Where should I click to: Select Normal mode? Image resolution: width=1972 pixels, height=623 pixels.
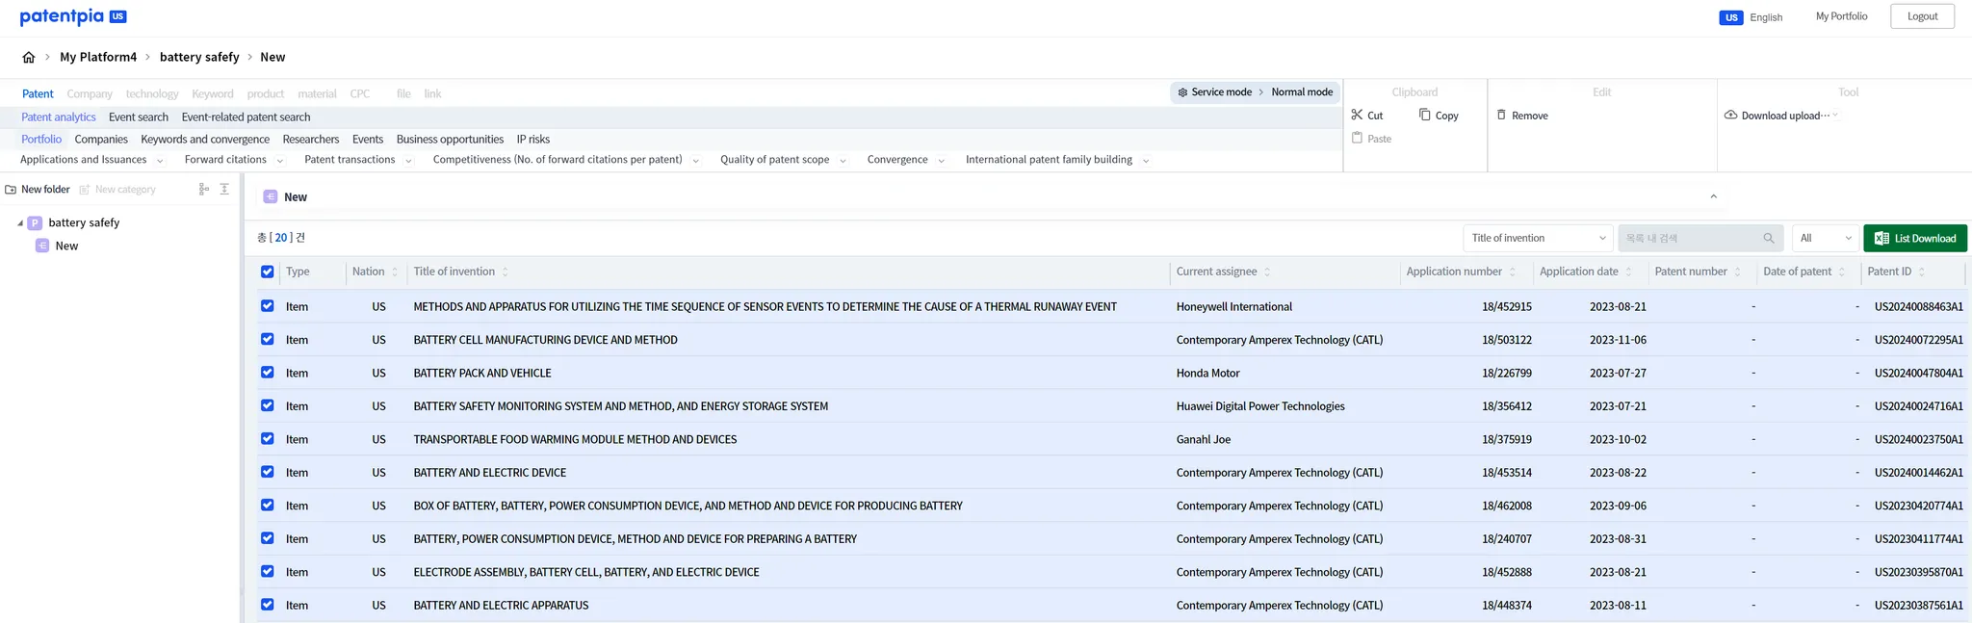[1302, 92]
